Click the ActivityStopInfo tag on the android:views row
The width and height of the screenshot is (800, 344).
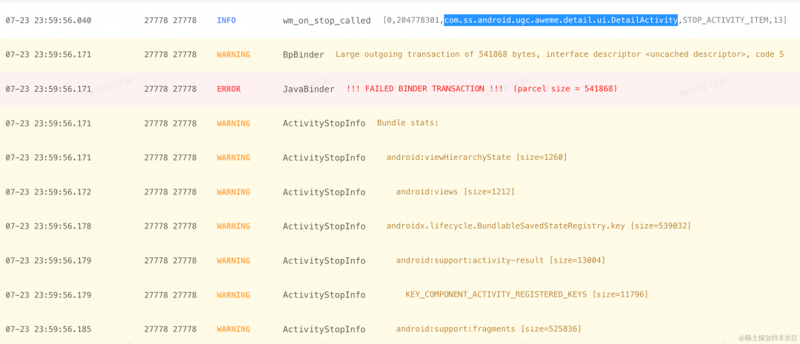[x=324, y=192]
